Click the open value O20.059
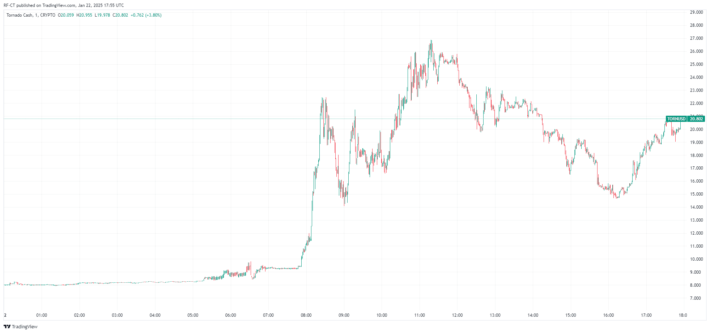The height and width of the screenshot is (333, 710). [66, 15]
